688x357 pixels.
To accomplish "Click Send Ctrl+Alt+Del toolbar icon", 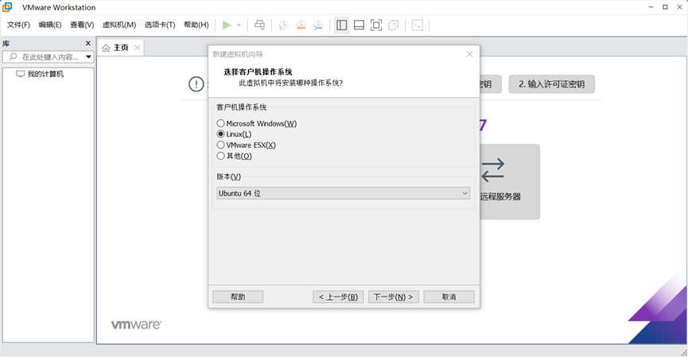I will (x=260, y=25).
